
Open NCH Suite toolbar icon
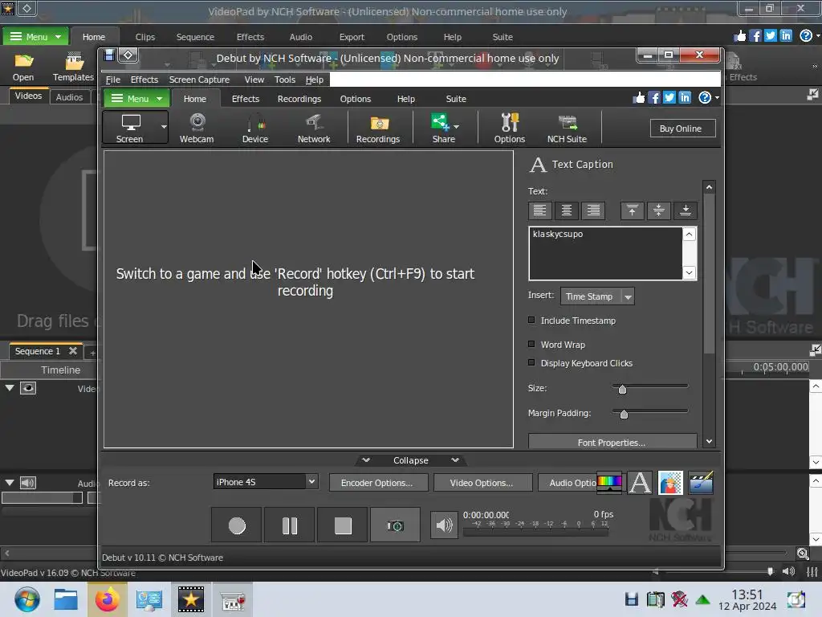(x=567, y=128)
